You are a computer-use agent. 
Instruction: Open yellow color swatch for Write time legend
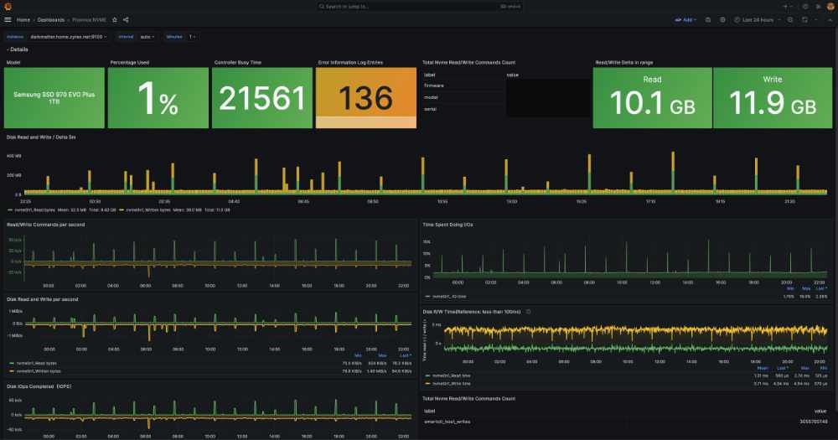click(427, 383)
